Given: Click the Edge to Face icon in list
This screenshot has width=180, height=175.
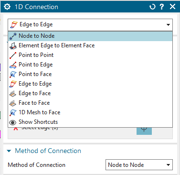Looking at the screenshot, I should click(13, 94).
